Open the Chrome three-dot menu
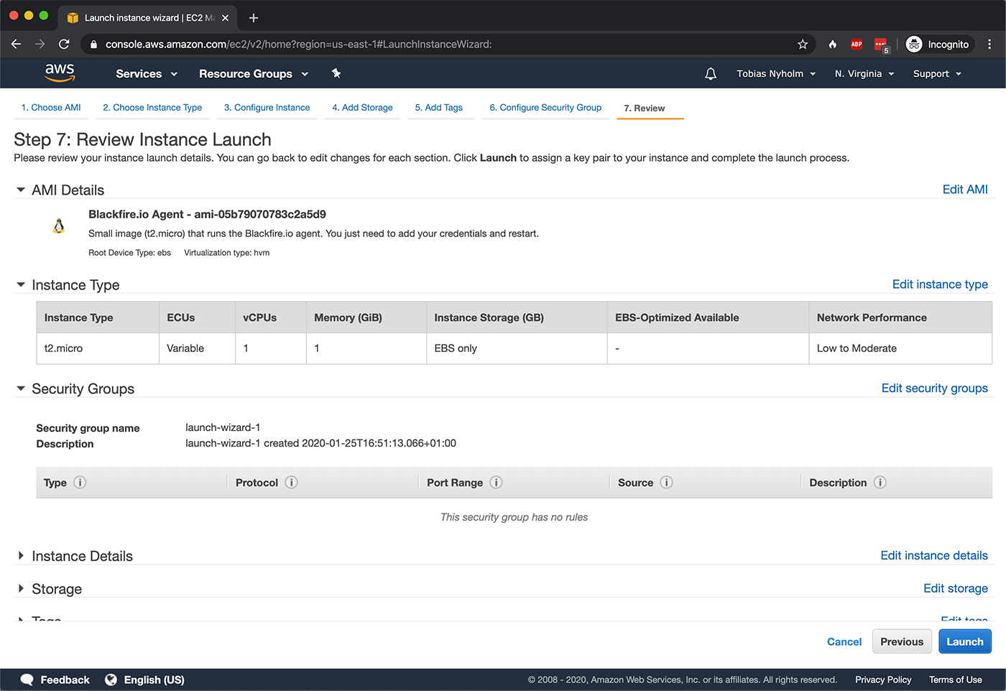 (989, 44)
